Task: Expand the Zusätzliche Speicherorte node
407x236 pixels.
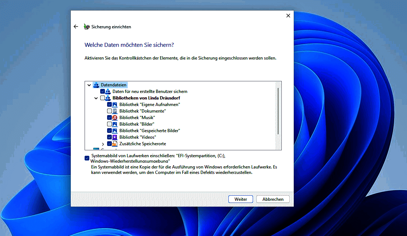Action: click(x=103, y=144)
